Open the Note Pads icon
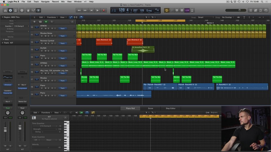271x152 pixels. [x=256, y=10]
